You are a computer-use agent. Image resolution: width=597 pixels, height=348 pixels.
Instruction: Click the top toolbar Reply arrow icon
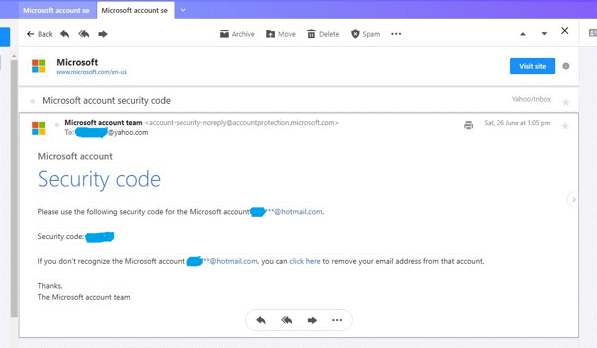[x=65, y=34]
